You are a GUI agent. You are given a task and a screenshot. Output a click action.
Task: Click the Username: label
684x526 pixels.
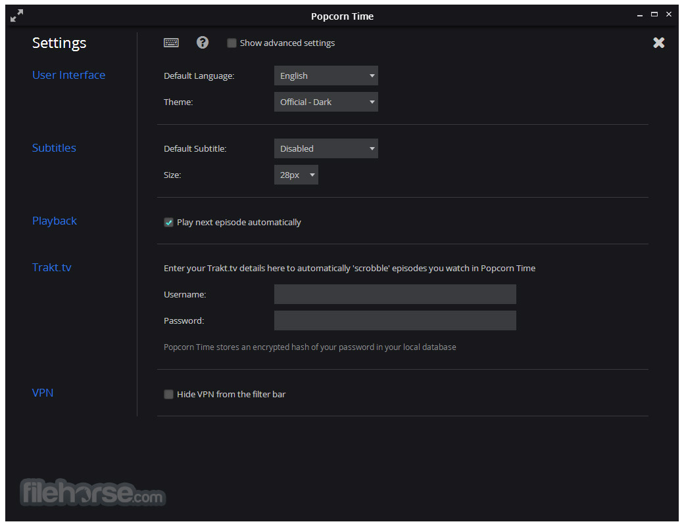click(185, 294)
